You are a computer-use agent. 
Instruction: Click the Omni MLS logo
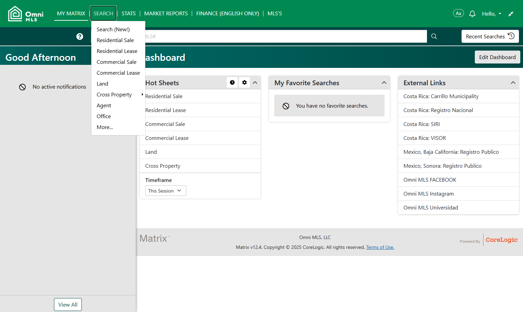point(26,14)
